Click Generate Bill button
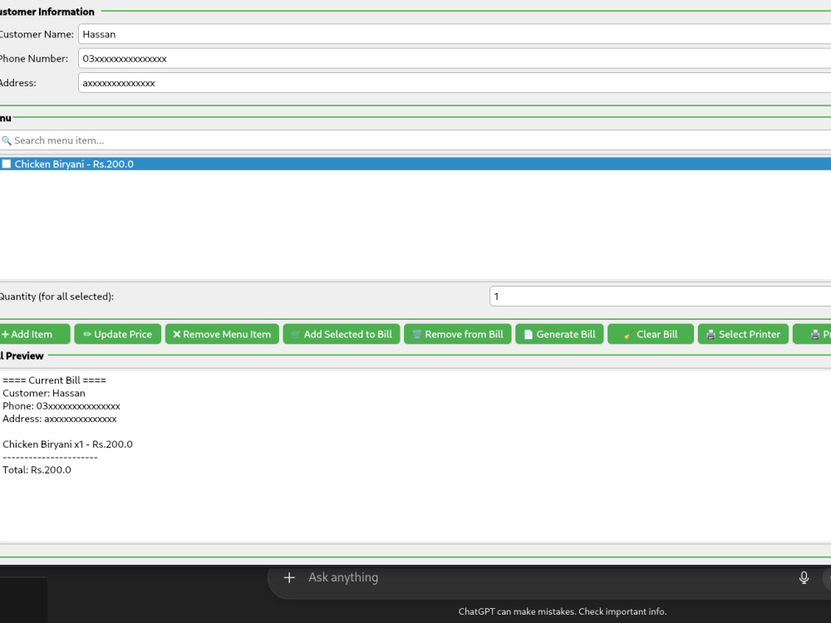Viewport: 831px width, 623px height. [559, 334]
